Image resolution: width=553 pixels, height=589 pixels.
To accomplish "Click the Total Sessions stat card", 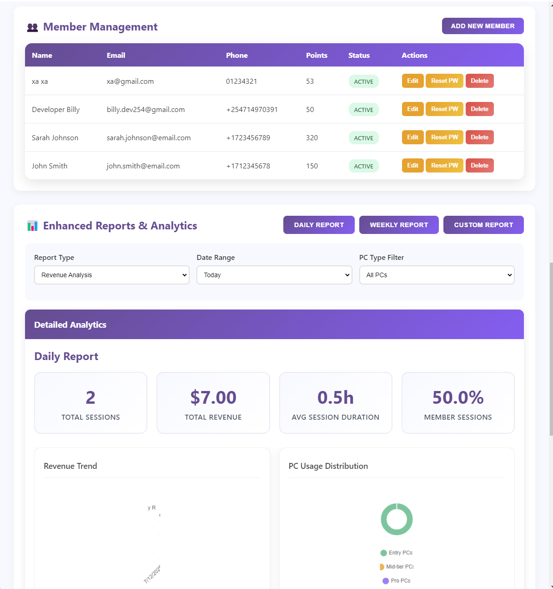I will [x=90, y=403].
